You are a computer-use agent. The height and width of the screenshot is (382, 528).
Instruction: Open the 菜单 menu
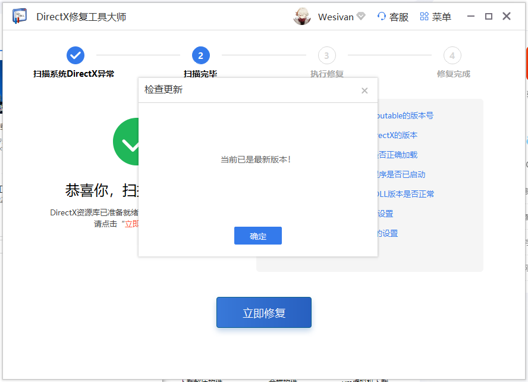click(x=436, y=17)
